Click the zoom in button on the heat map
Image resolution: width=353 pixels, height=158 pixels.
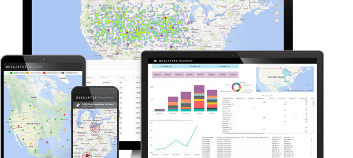[277, 13]
